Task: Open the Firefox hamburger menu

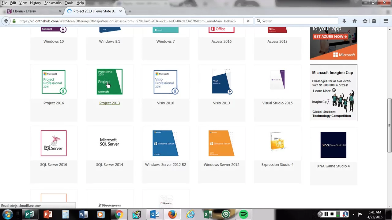Action: click(x=386, y=21)
